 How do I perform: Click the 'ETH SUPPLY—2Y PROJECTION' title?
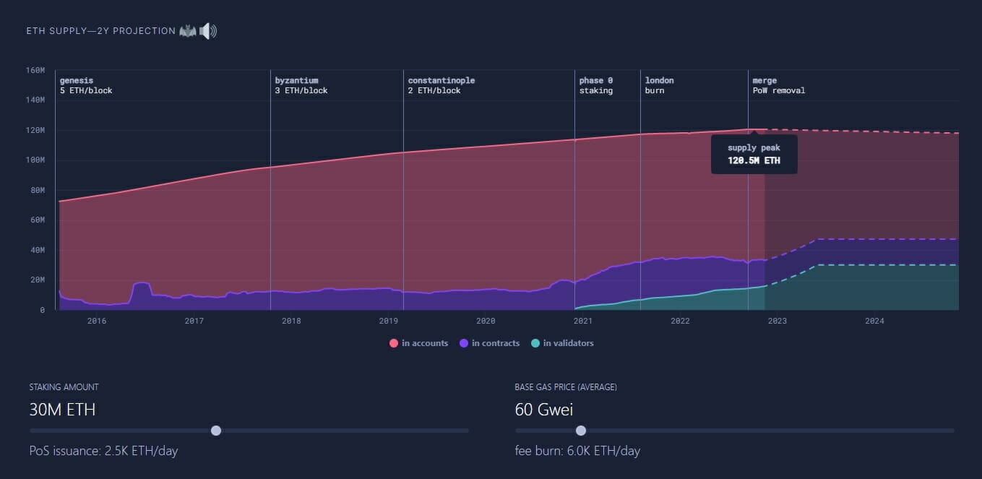(100, 30)
